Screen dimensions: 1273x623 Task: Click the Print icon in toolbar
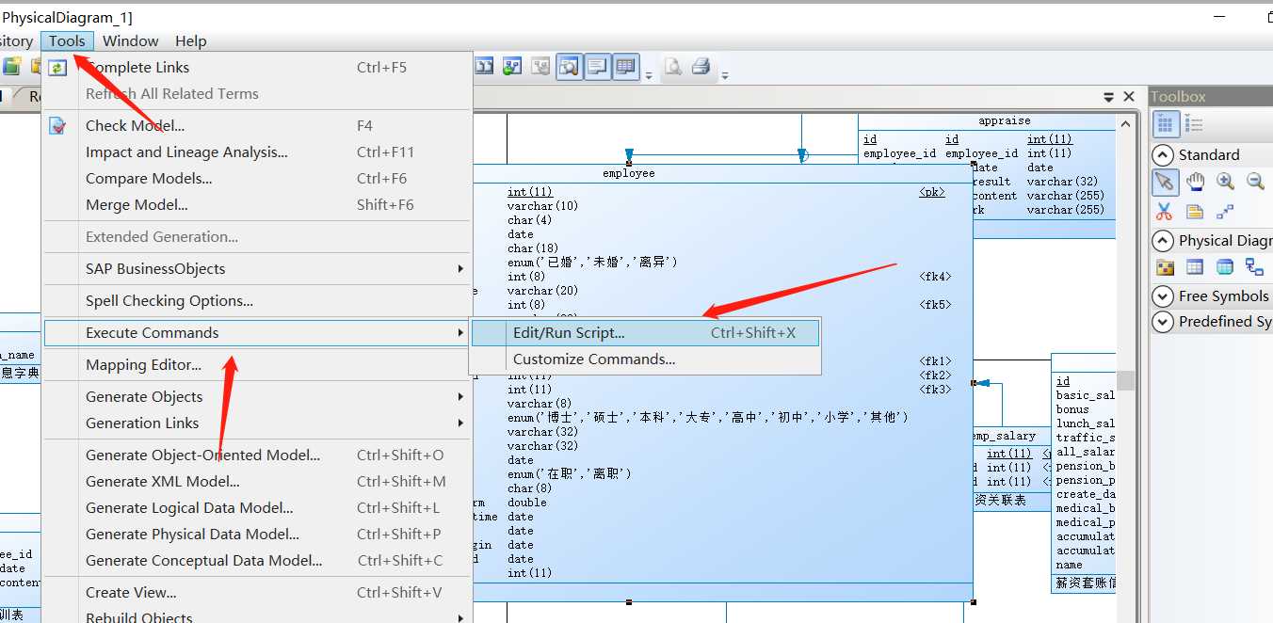[701, 67]
